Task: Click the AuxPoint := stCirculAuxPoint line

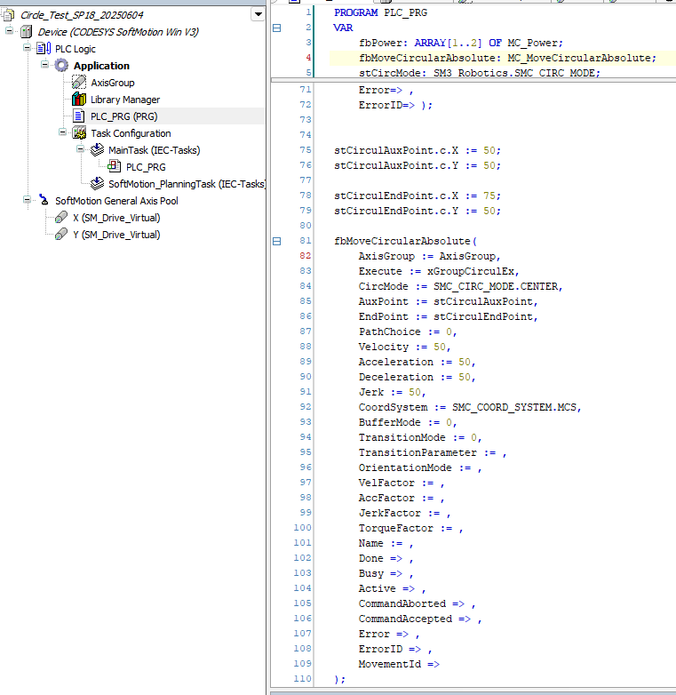Action: 448,301
